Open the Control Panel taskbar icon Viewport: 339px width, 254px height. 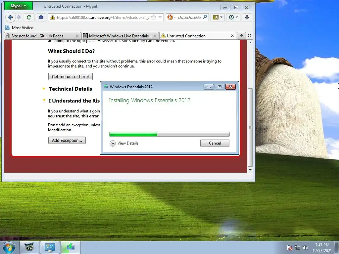50,247
